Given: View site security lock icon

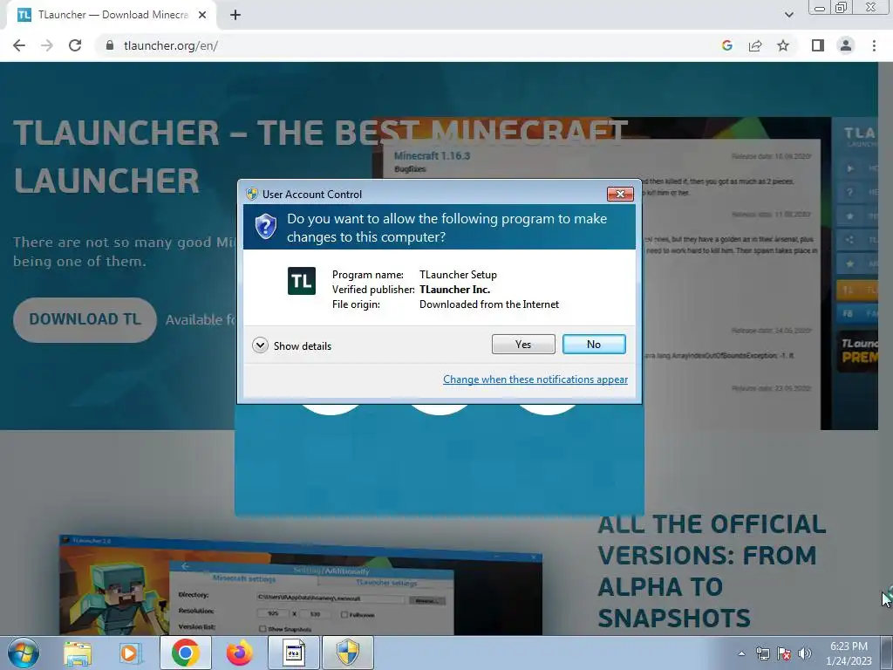Looking at the screenshot, I should [110, 45].
